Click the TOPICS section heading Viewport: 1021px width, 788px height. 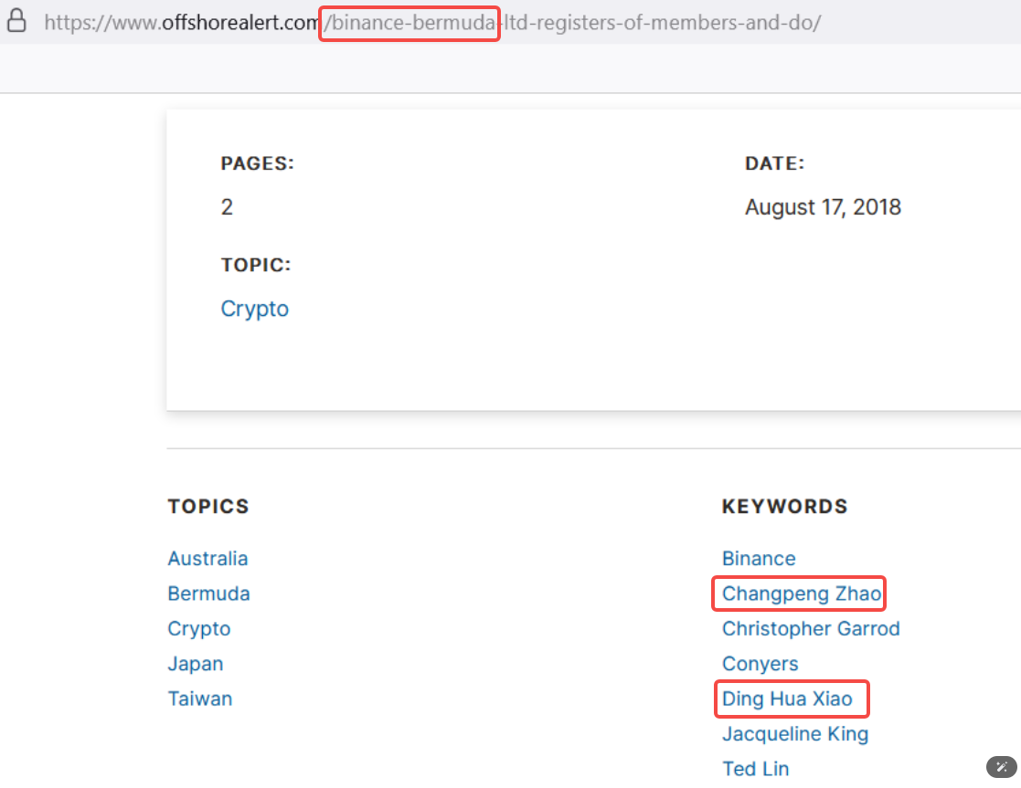click(208, 507)
